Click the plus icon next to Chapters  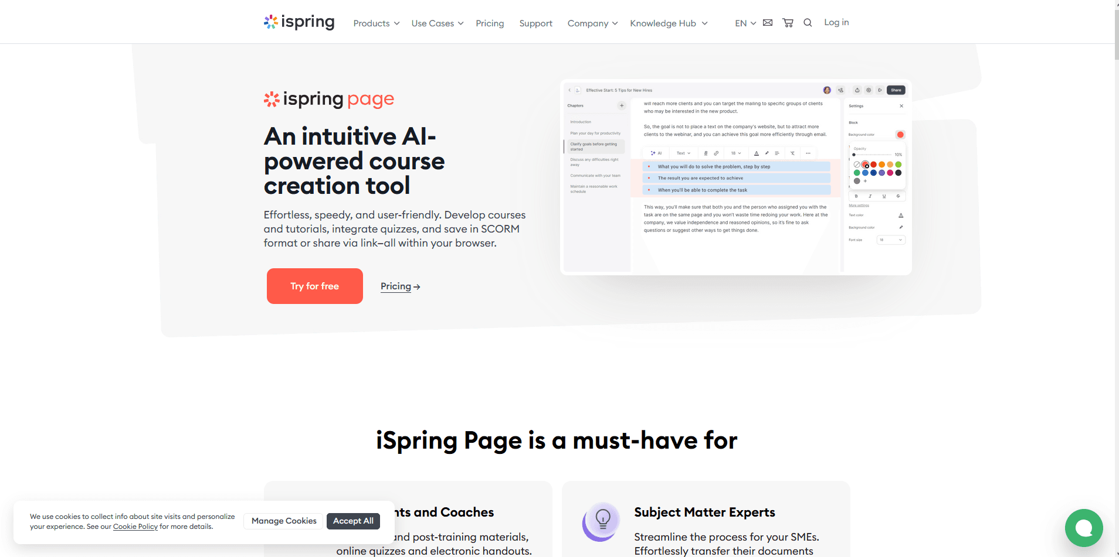[622, 105]
